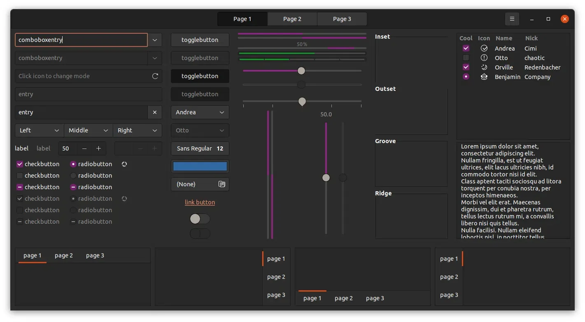Viewport: 585px width, 322px height.
Task: Click the clear × icon inside the entry
Action: coord(155,112)
